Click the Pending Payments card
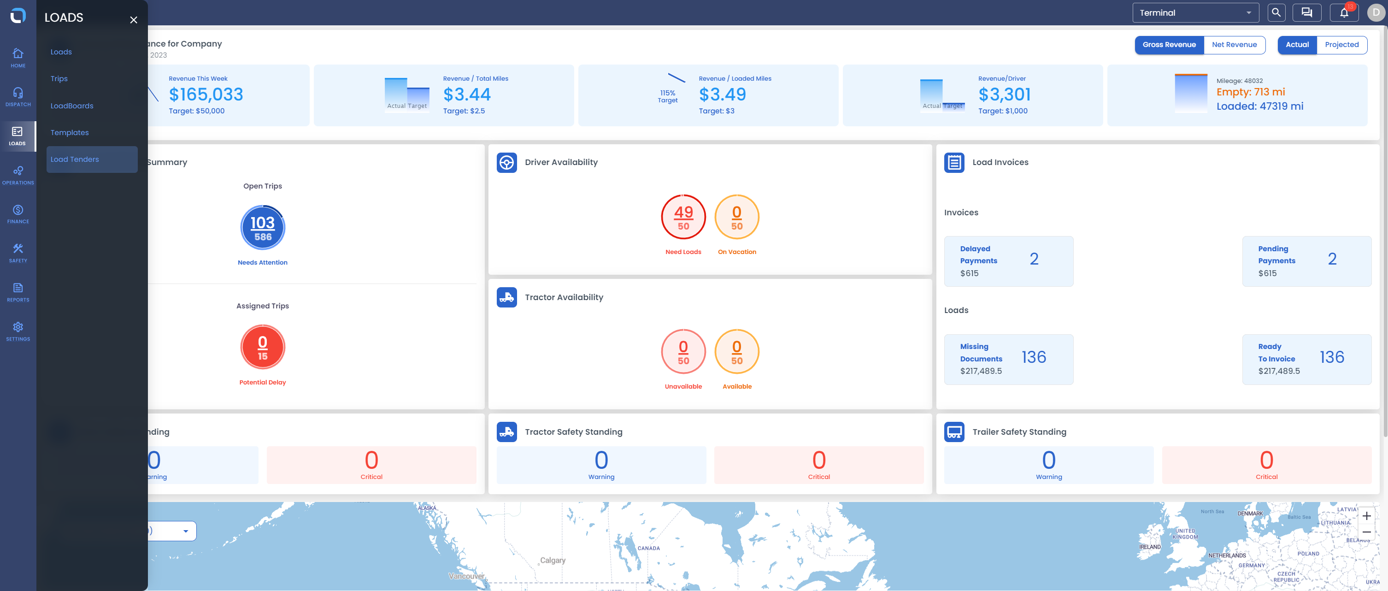The width and height of the screenshot is (1388, 591). click(x=1306, y=261)
